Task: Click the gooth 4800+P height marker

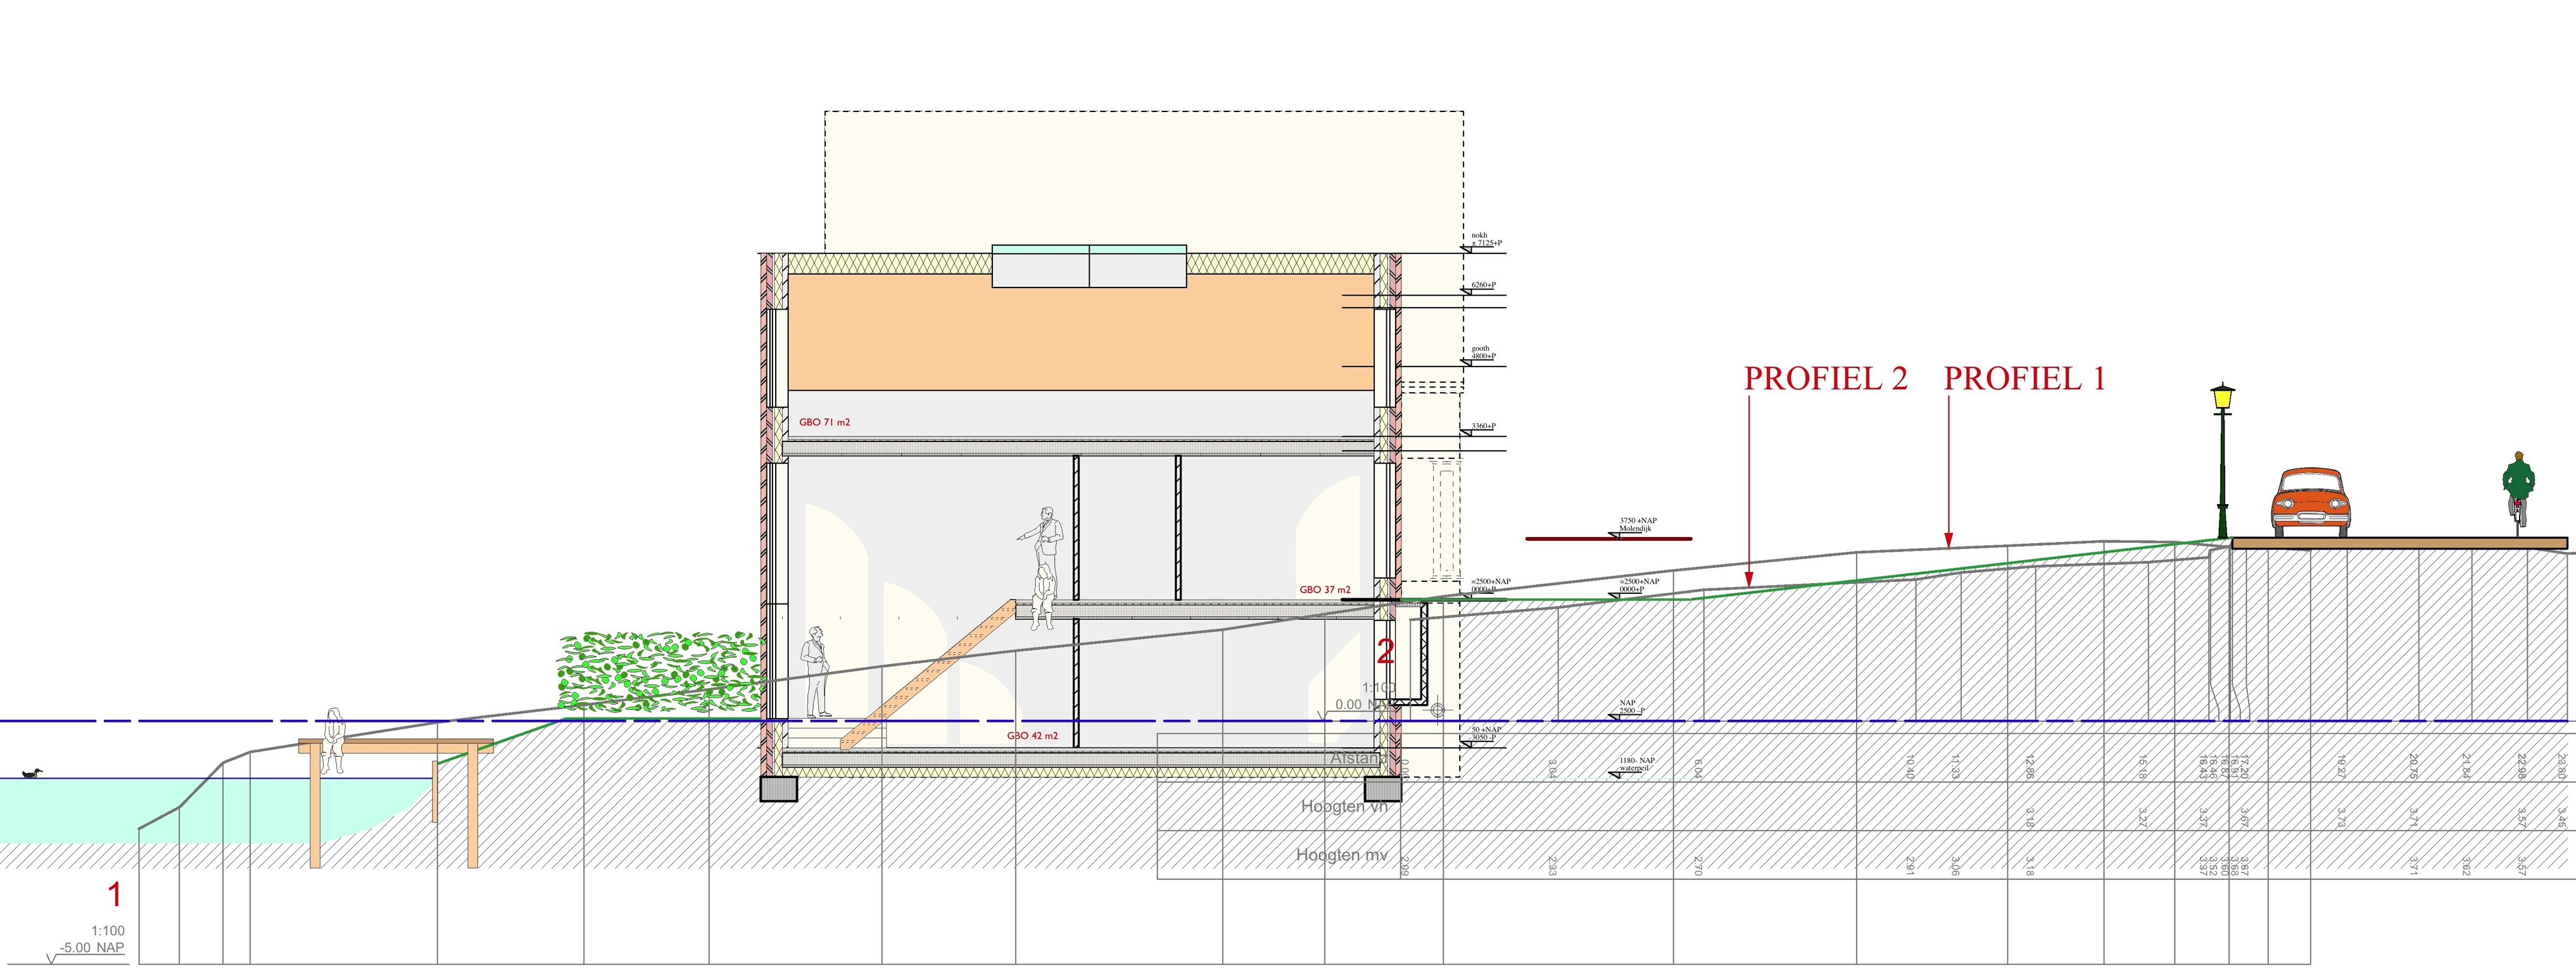Action: (1483, 353)
